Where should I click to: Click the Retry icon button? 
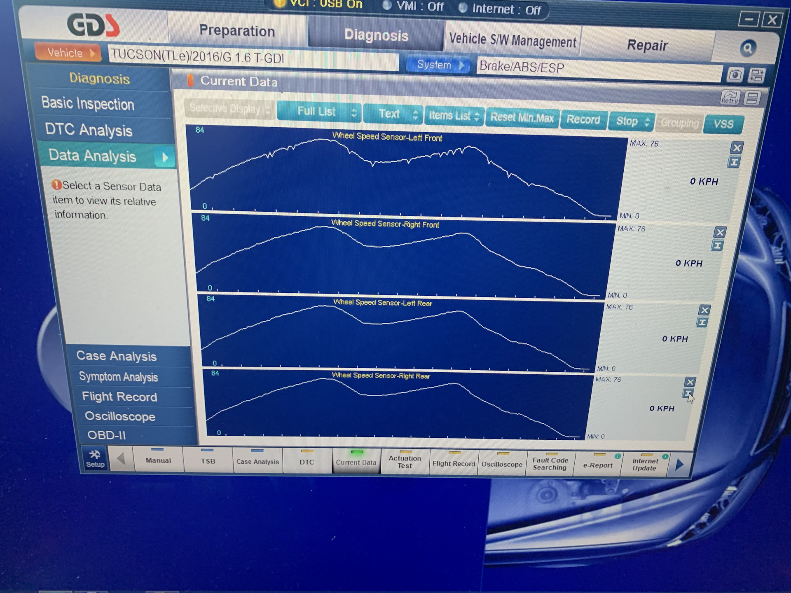(x=730, y=98)
